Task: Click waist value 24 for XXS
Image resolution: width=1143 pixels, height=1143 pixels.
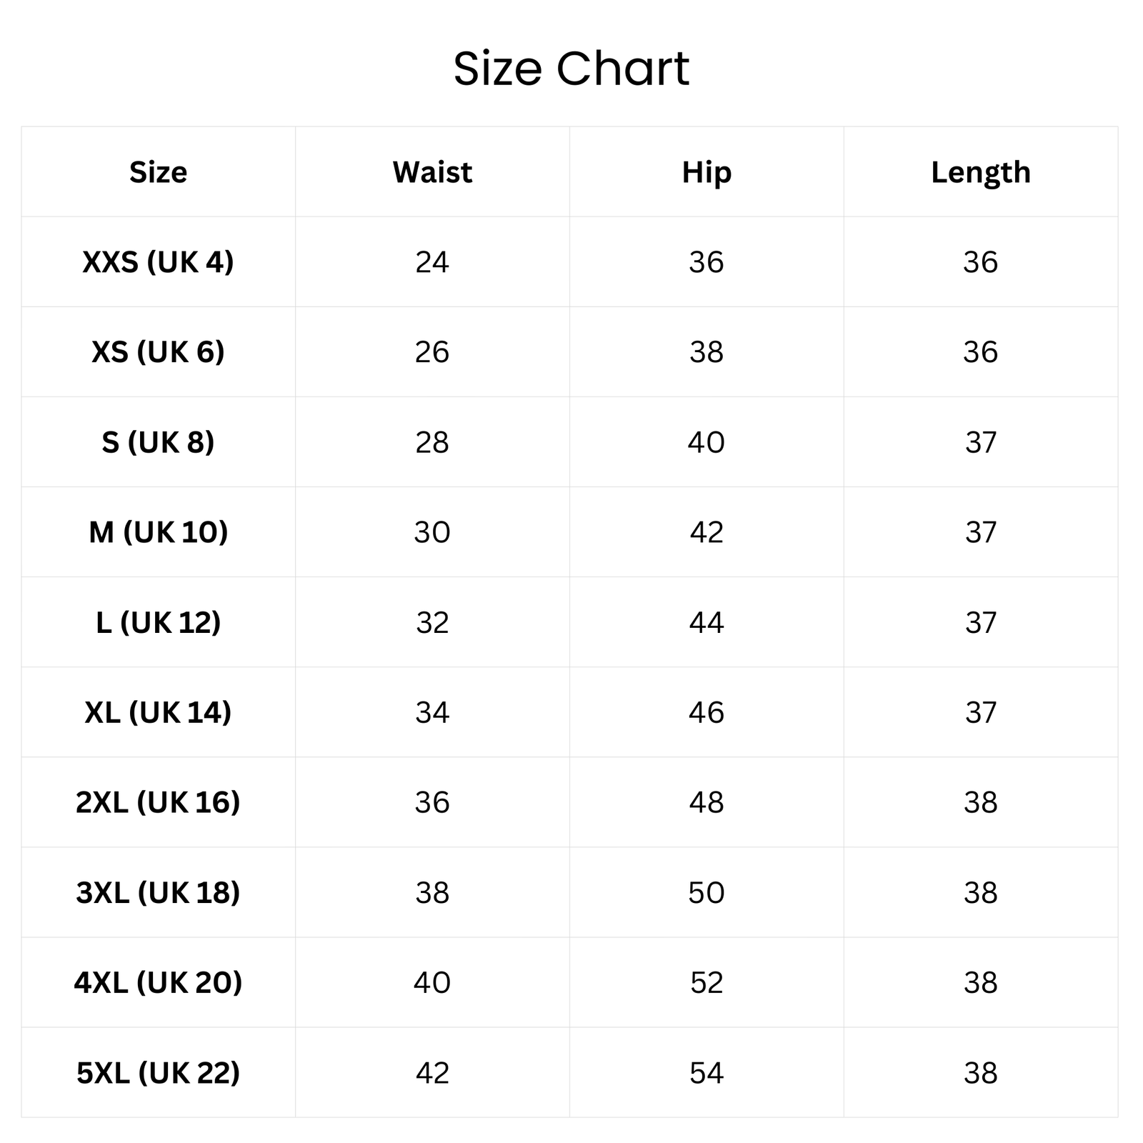Action: (x=432, y=262)
